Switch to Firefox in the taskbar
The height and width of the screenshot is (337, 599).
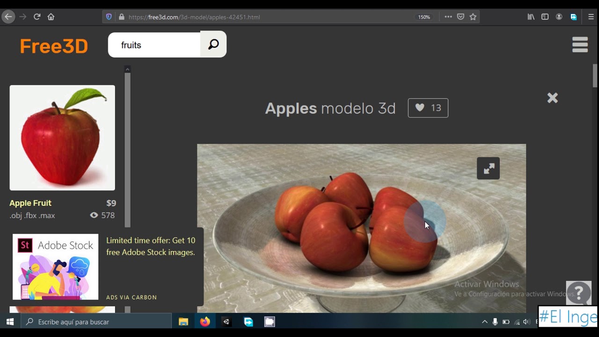[x=205, y=322]
